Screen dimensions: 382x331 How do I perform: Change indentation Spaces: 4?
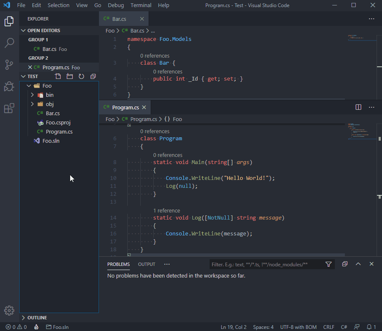[263, 327]
